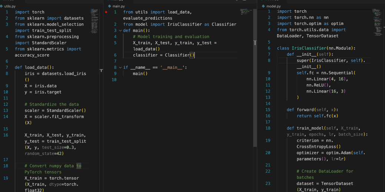The height and width of the screenshot is (192, 385).
Task: Click 'X = iris.data' line
Action: 40,86
